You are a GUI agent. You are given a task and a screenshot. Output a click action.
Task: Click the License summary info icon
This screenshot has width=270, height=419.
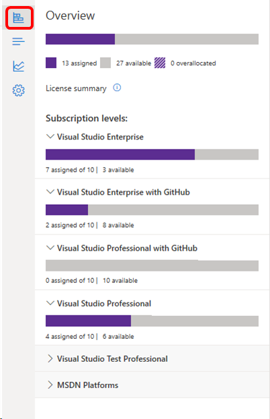point(117,88)
